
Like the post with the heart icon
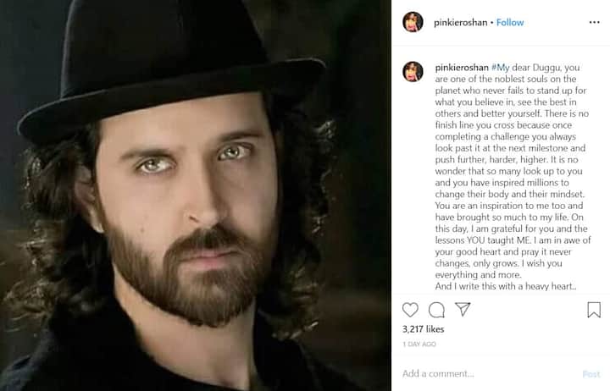[410, 310]
